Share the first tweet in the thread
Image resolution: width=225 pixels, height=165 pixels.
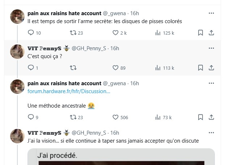(x=211, y=33)
